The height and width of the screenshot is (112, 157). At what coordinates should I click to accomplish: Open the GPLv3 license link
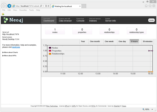[67, 106]
